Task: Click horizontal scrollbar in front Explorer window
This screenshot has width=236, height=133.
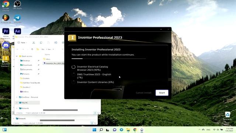Action: [60, 110]
